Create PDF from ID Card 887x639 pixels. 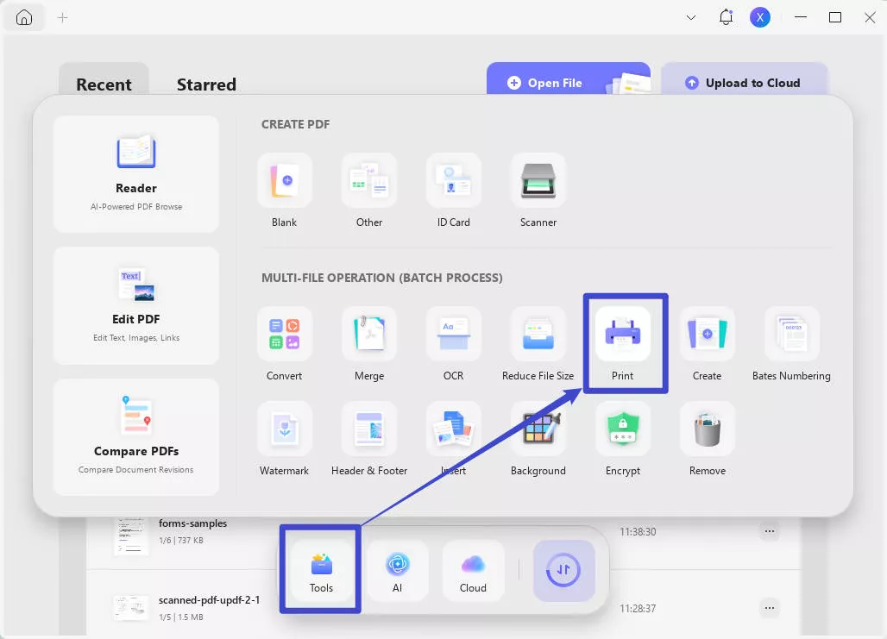point(453,181)
